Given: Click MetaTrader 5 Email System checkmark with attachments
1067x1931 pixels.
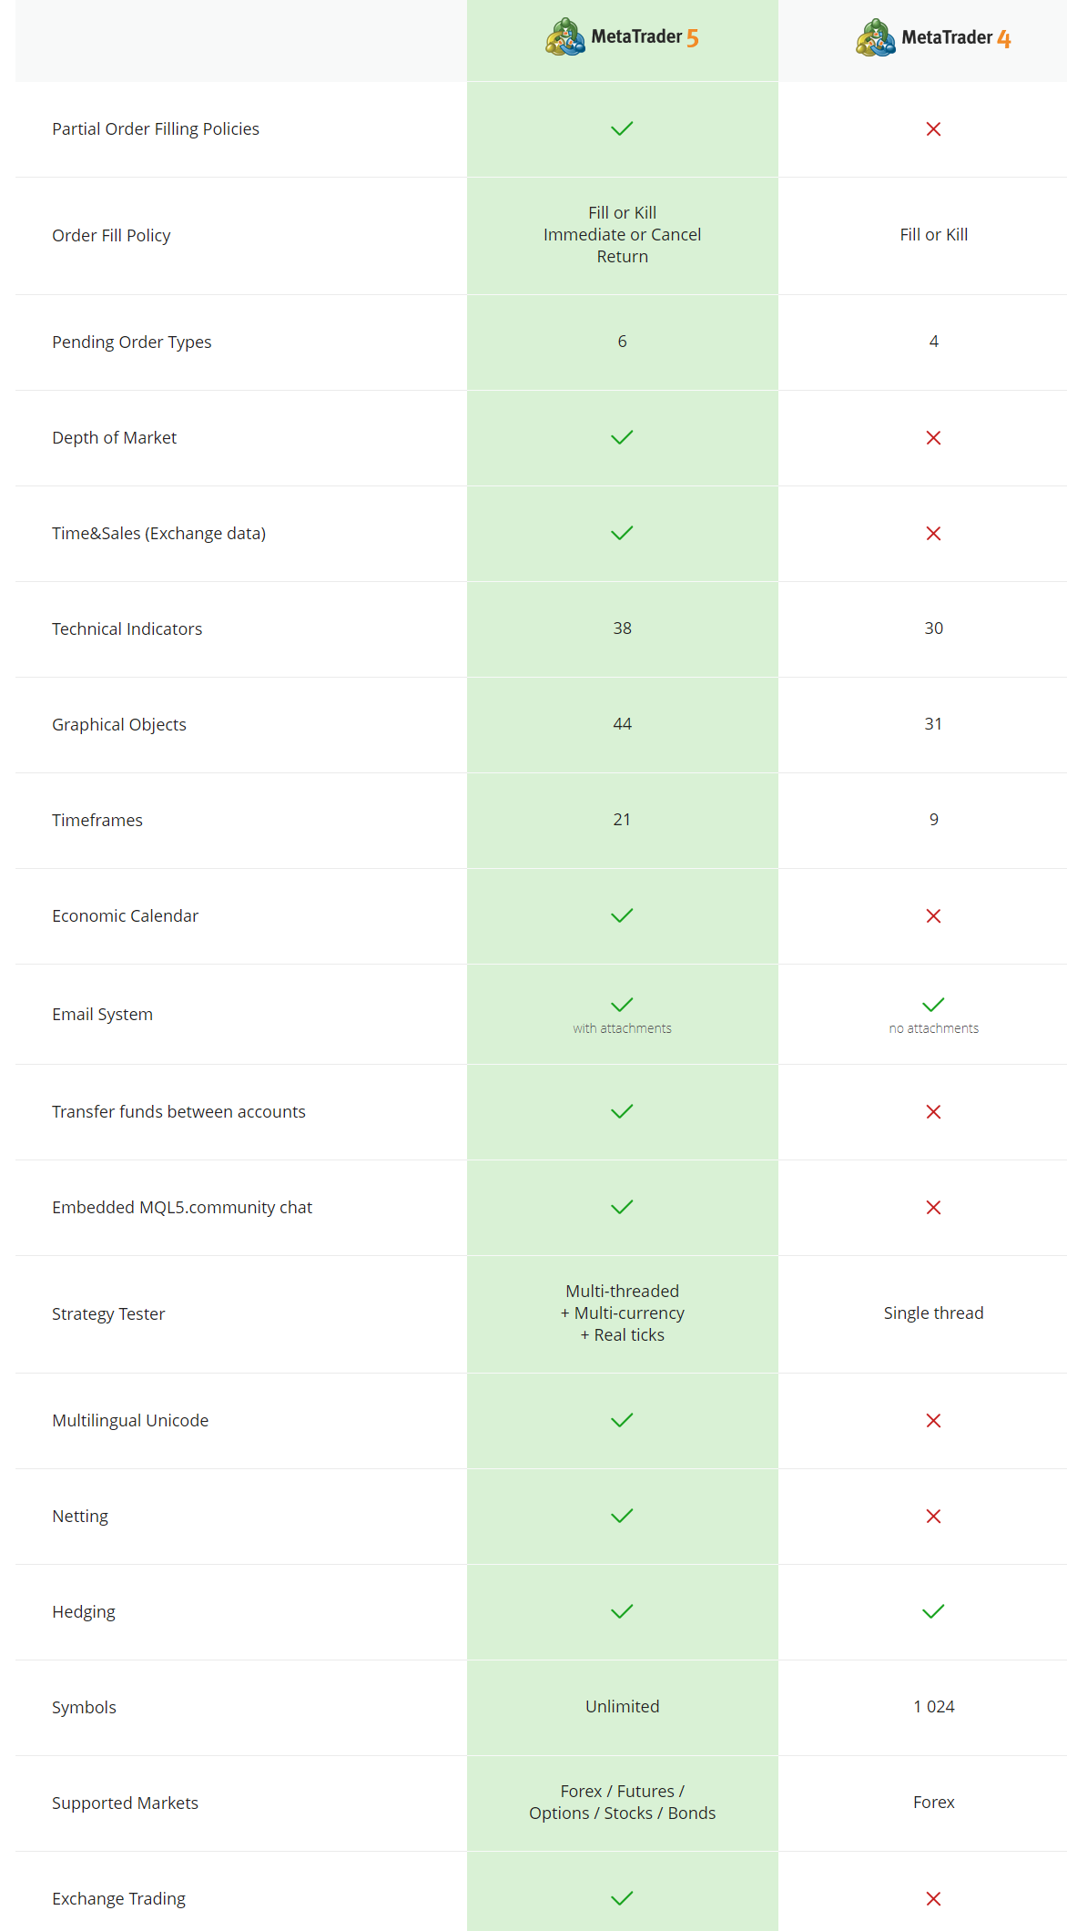Looking at the screenshot, I should click(622, 1006).
